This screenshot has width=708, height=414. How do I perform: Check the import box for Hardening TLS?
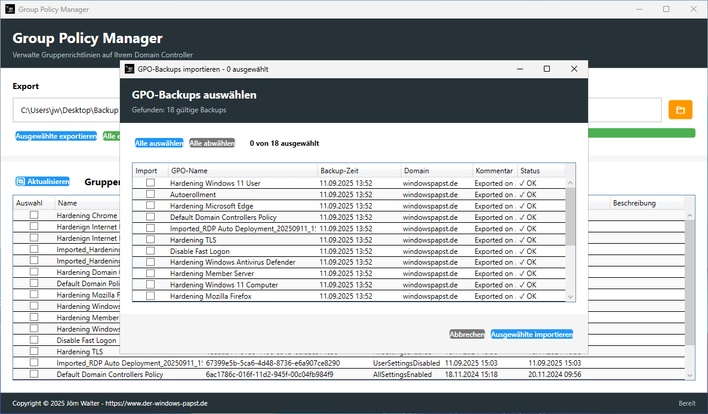click(150, 240)
